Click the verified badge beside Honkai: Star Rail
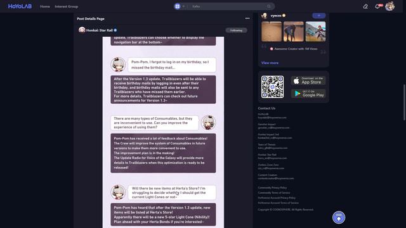406x228 pixels. tap(115, 30)
